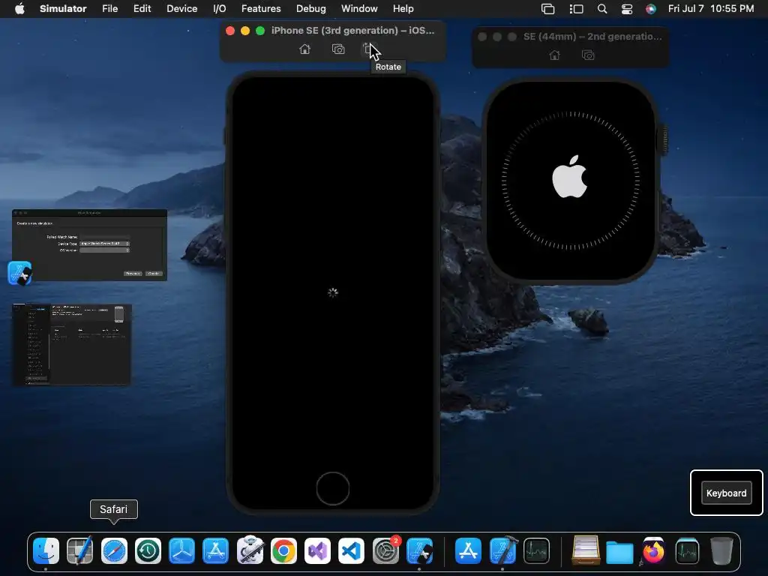Image resolution: width=768 pixels, height=576 pixels.
Task: Tap the iPhone SE home button circle
Action: 332,488
